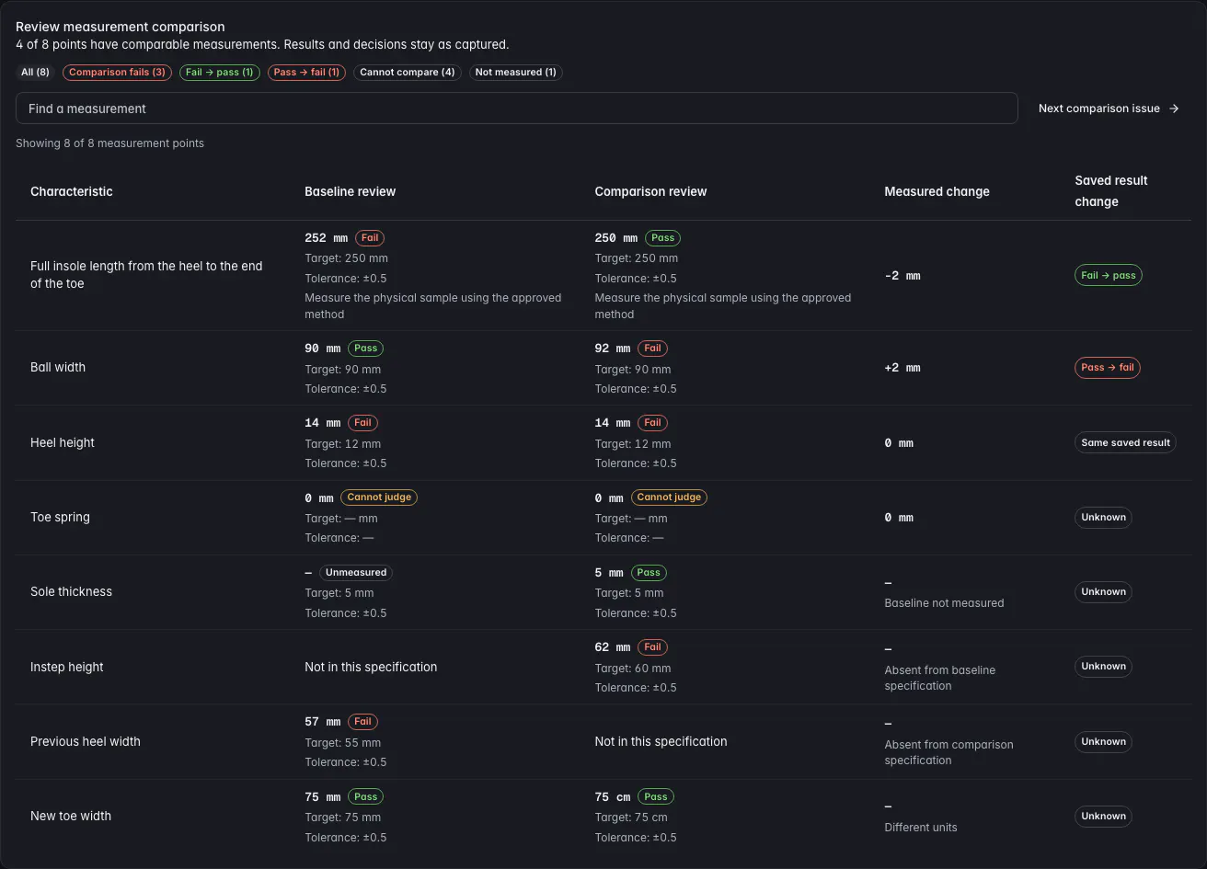Viewport: 1207px width, 869px height.
Task: Click the Saved result change column header
Action: (1111, 191)
